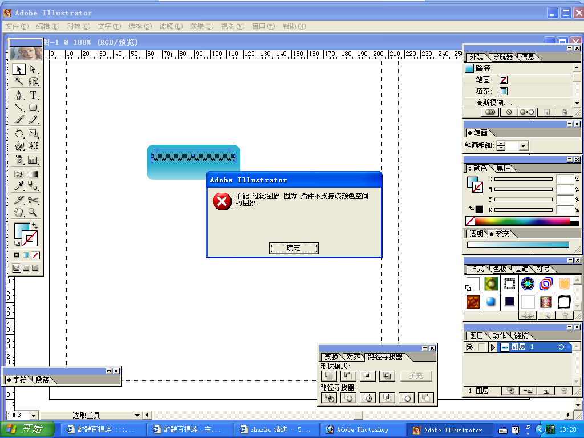Select the Gradient tool
The height and width of the screenshot is (438, 584).
pyautogui.click(x=33, y=174)
